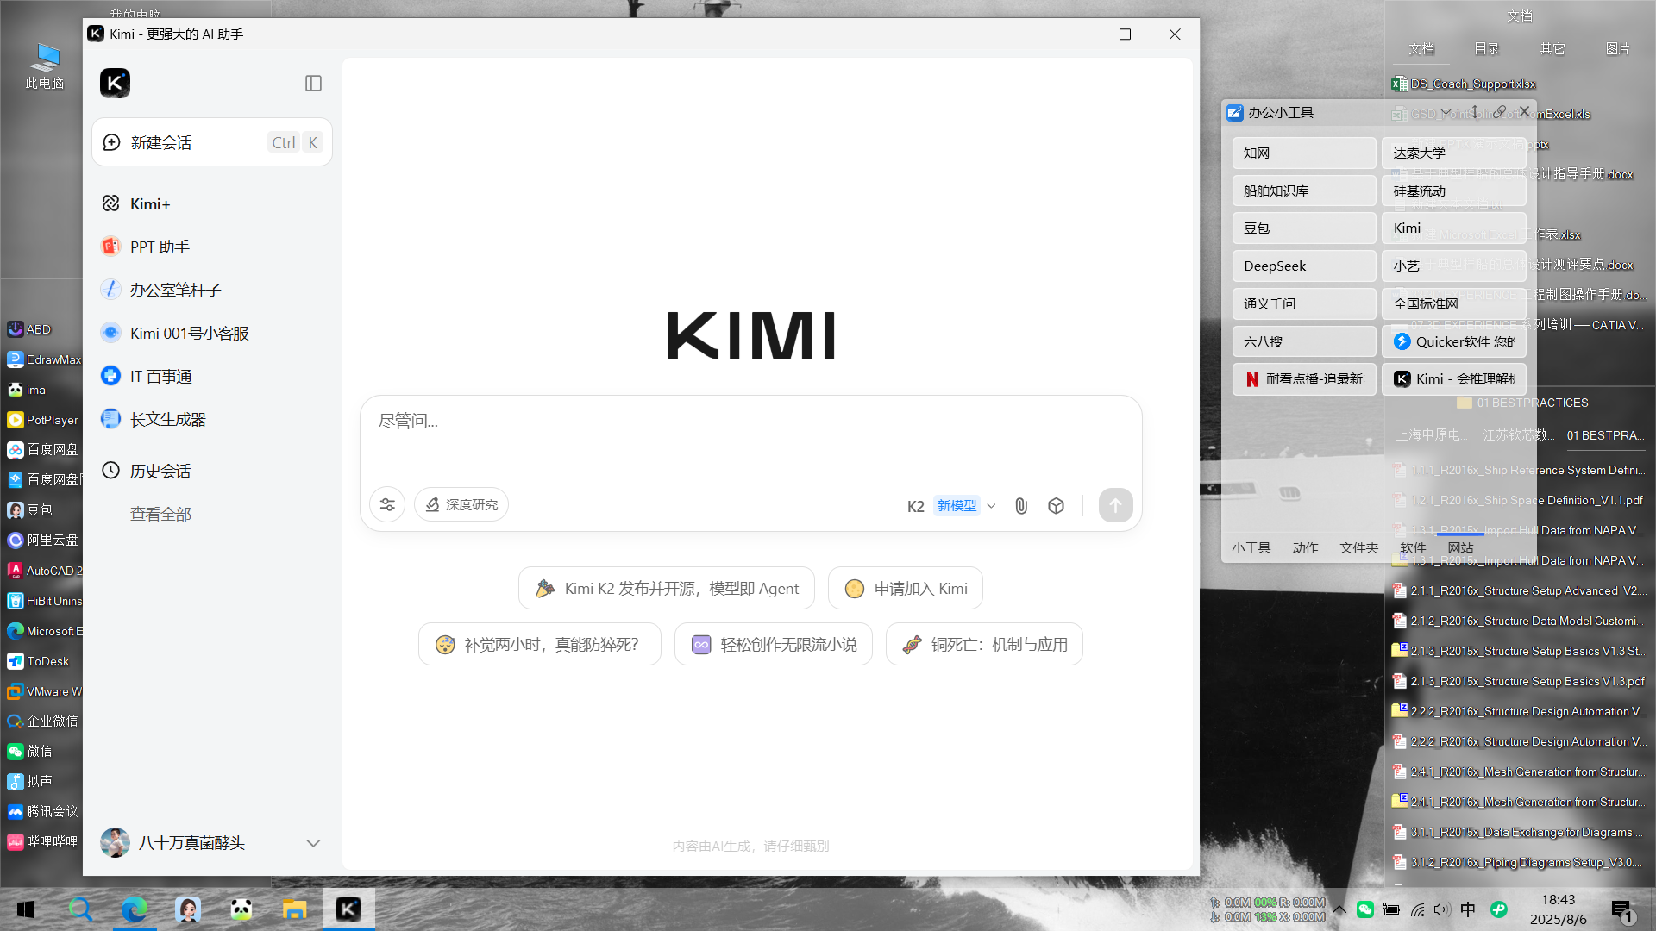1656x931 pixels.
Task: Click 六八搜 in the 办公小工具 panel
Action: 1304,341
